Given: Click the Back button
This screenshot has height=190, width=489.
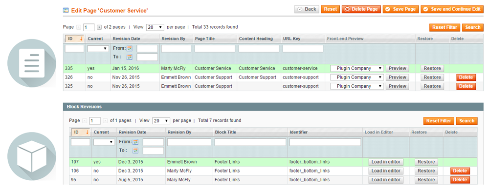Looking at the screenshot, I should pyautogui.click(x=307, y=9).
